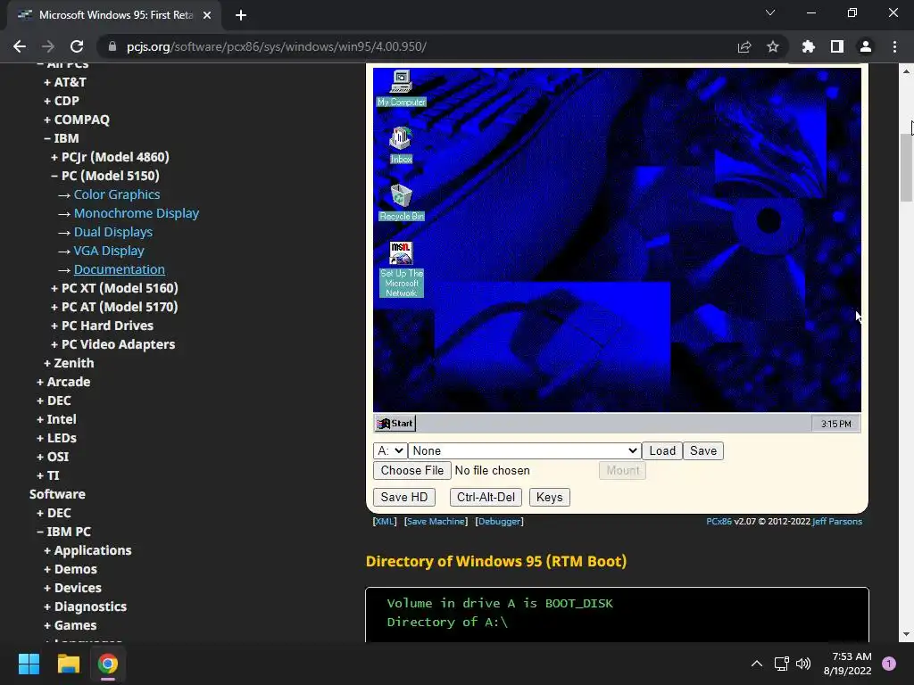Share this page icon in address bar
This screenshot has width=914, height=685.
click(744, 46)
